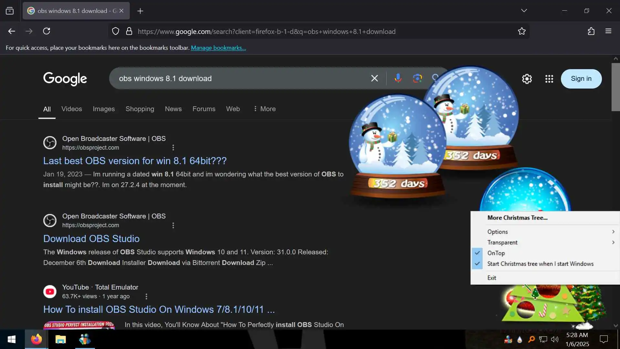Select Exit from the context menu
This screenshot has height=349, width=620.
(x=492, y=278)
